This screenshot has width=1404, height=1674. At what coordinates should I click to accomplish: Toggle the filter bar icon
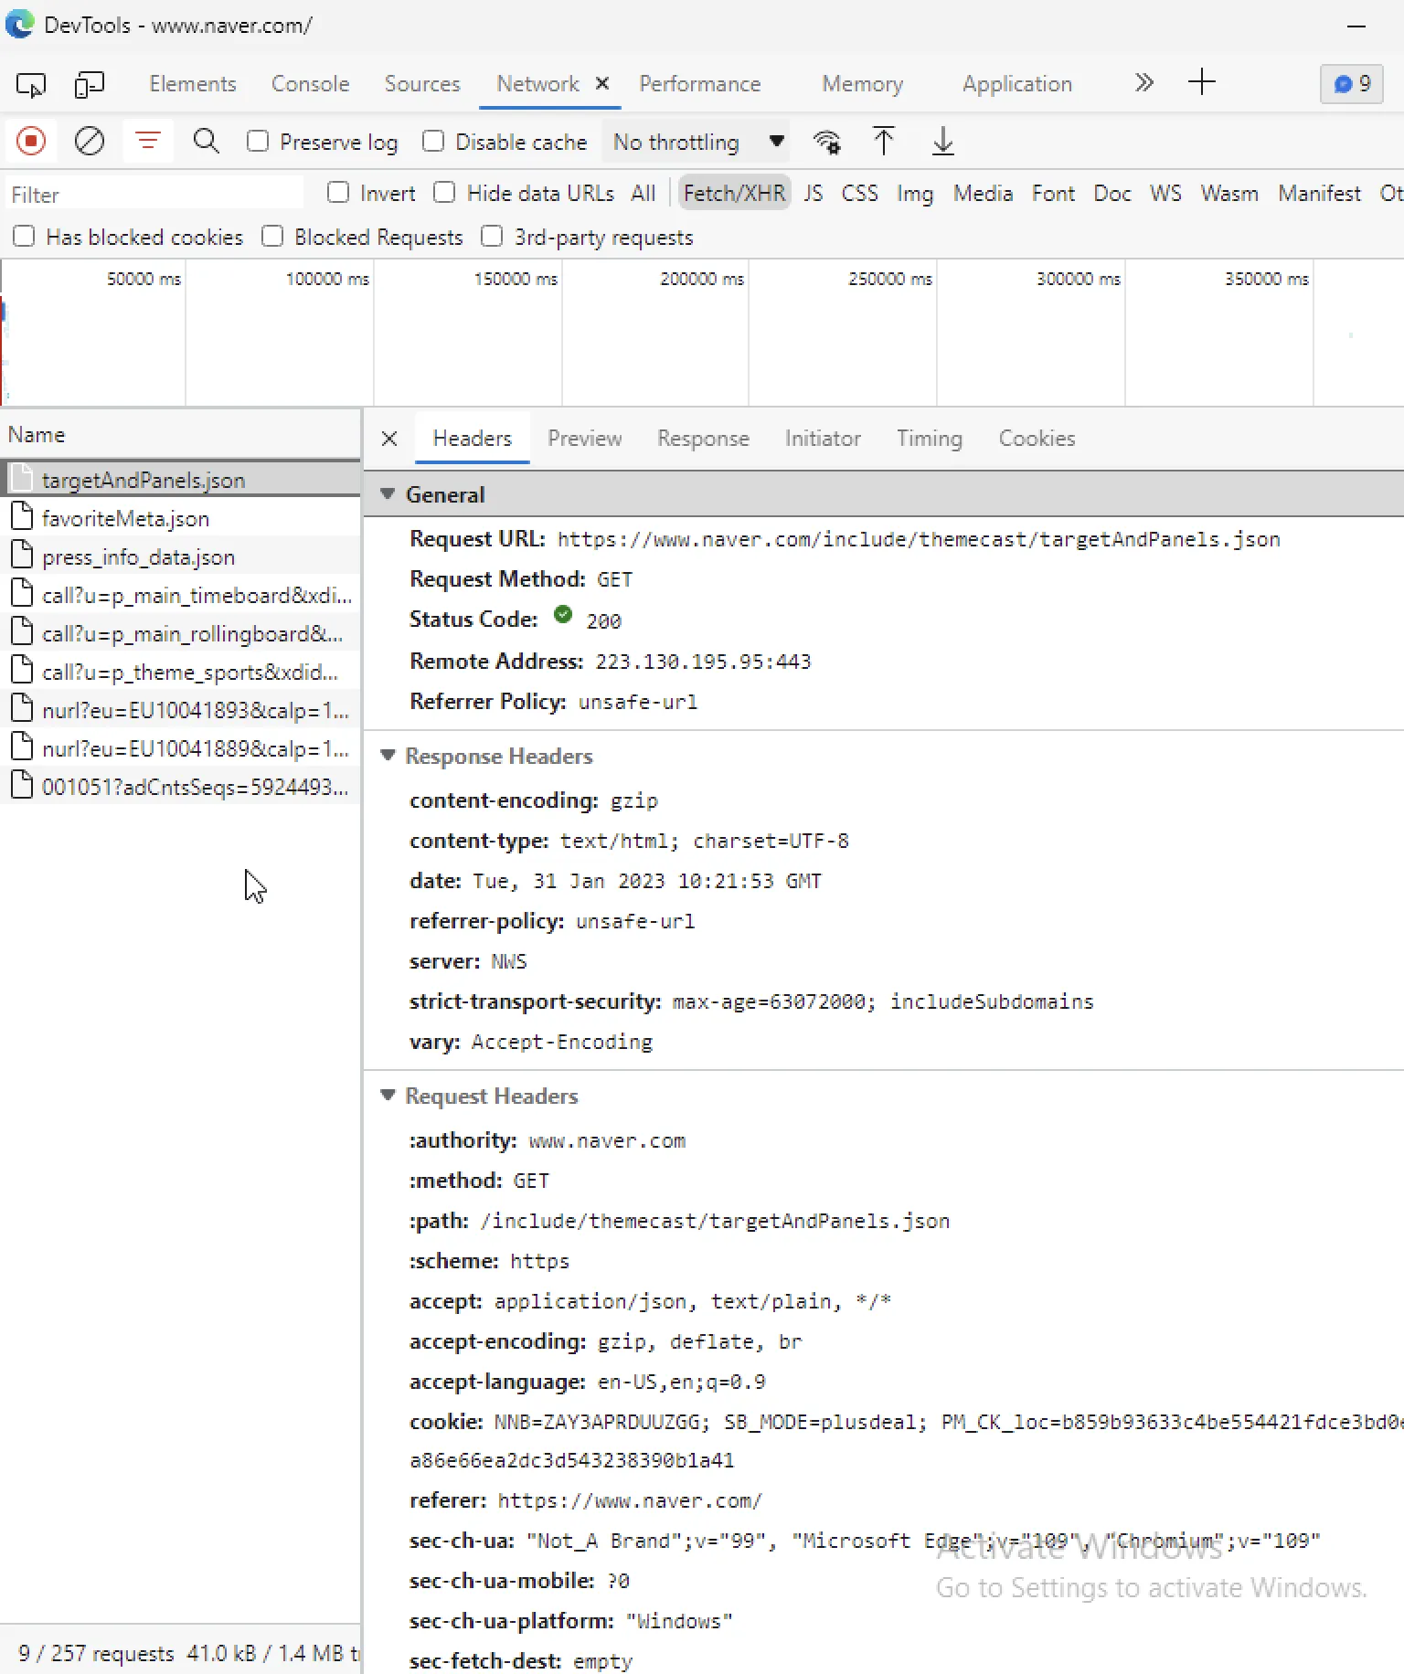148,142
